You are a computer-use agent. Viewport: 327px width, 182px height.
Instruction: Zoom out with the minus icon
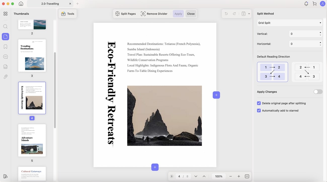click(x=230, y=176)
